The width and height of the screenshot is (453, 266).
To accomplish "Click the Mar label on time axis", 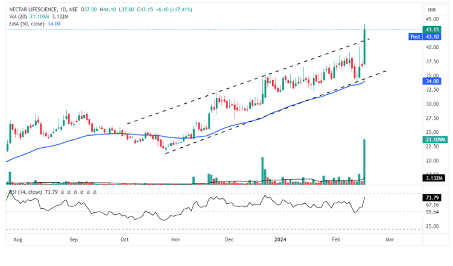I will tap(390, 239).
